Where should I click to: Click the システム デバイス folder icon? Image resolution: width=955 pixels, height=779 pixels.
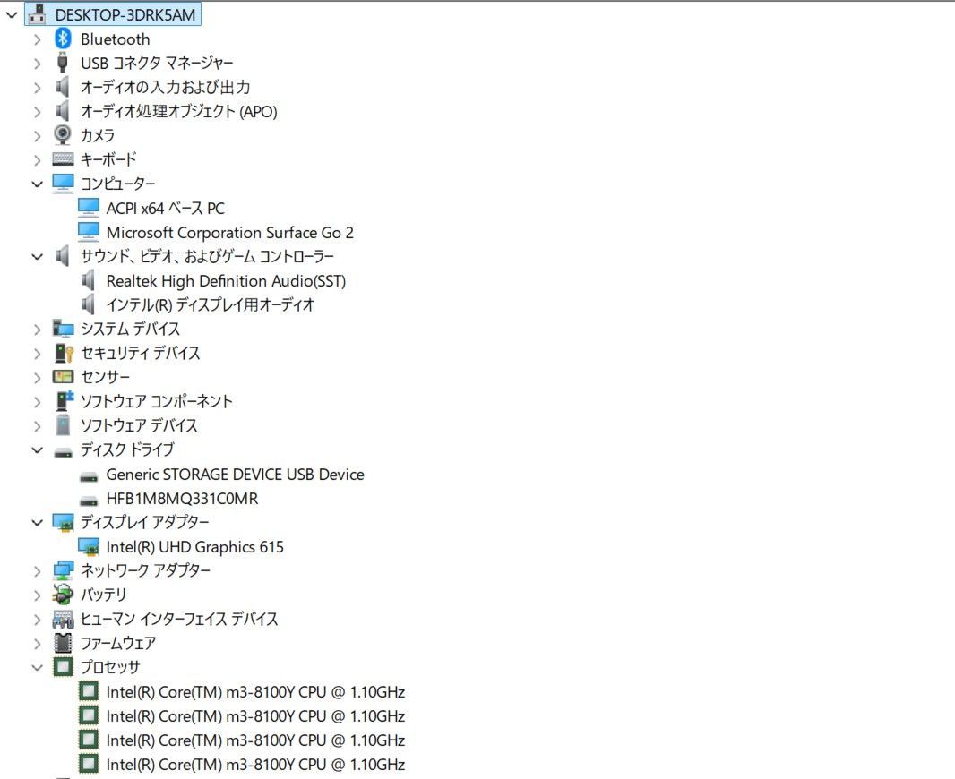(x=63, y=329)
